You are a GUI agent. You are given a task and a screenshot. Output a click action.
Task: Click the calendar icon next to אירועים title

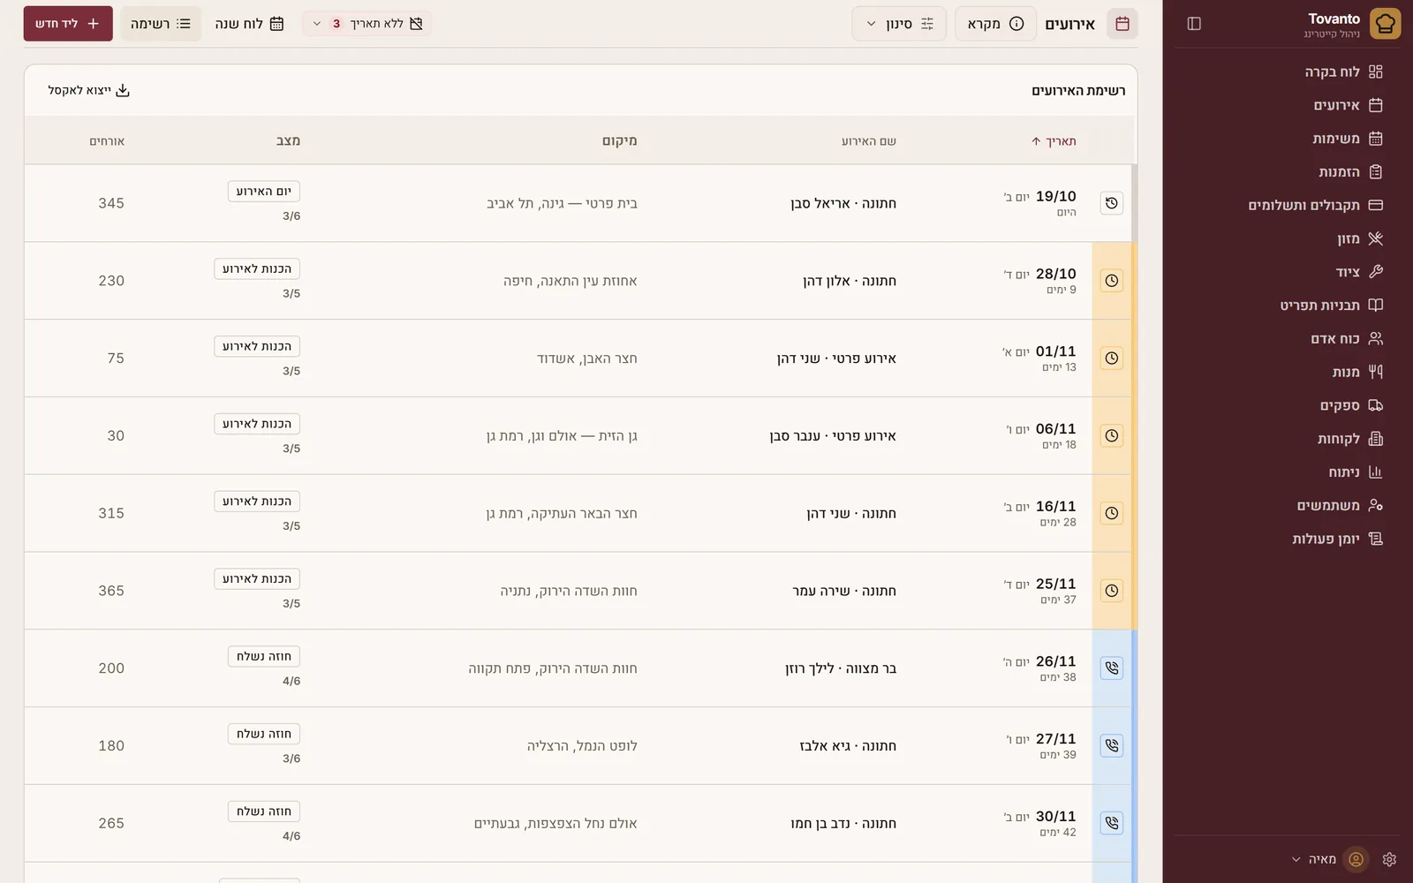(1122, 24)
